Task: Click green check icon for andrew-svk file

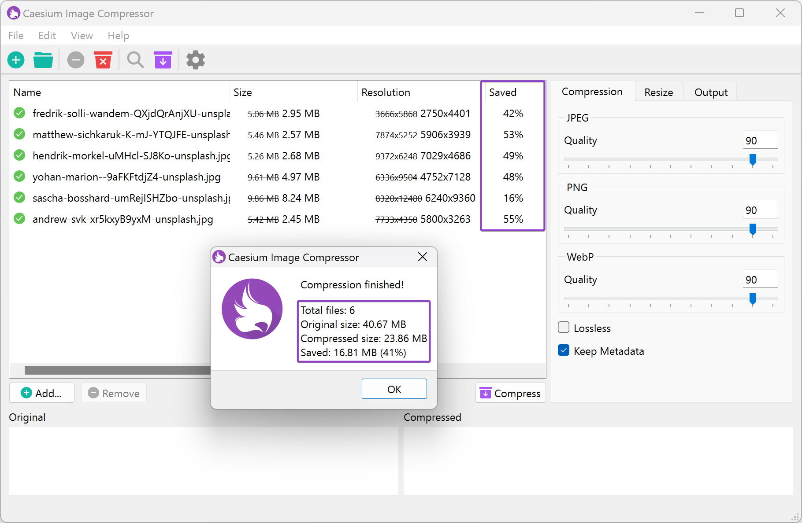Action: coord(19,219)
